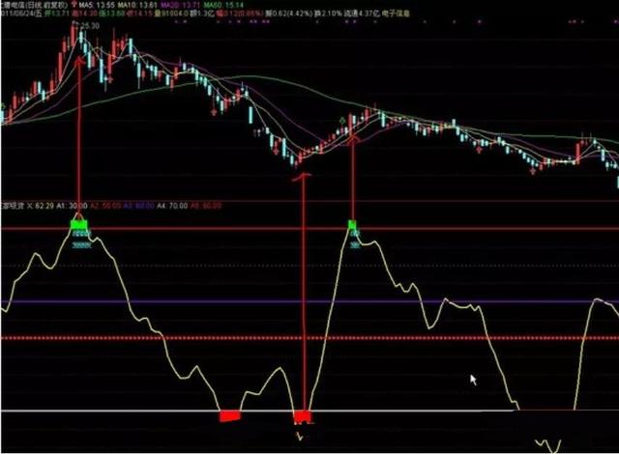The image size is (619, 454).
Task: Click the 电子信息 sector label in header
Action: click(x=396, y=14)
